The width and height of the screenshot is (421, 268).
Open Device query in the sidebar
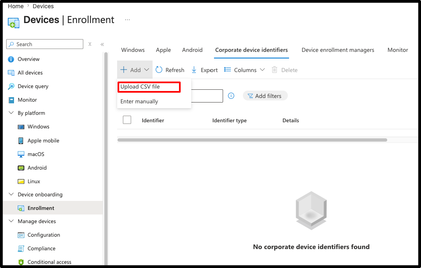(33, 86)
